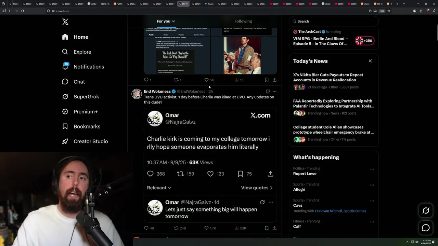Click the Scottie Barnes link
Screen dimensions: 438x246
(x=355, y=211)
